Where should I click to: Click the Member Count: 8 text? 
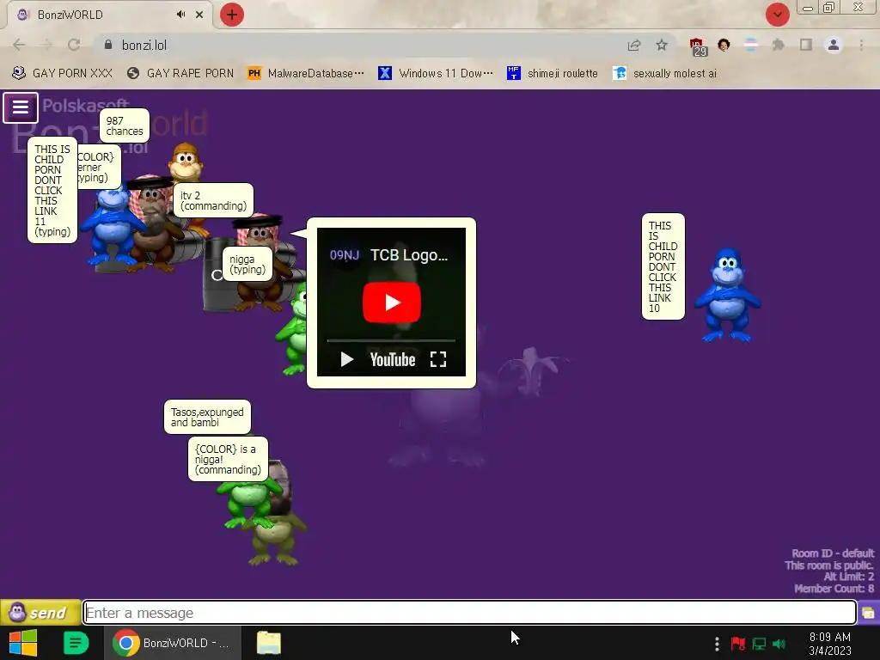[x=834, y=588]
